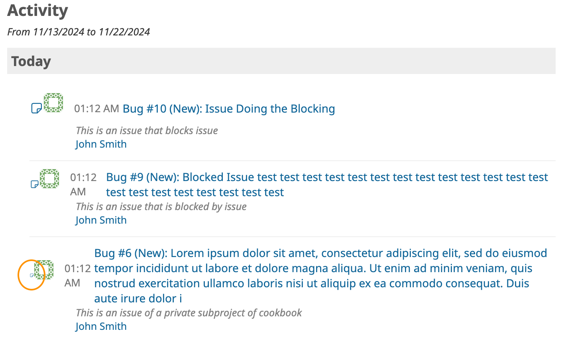The image size is (566, 339).
Task: Click the tiny issue icon beside Bug #6
Action: pos(32,275)
